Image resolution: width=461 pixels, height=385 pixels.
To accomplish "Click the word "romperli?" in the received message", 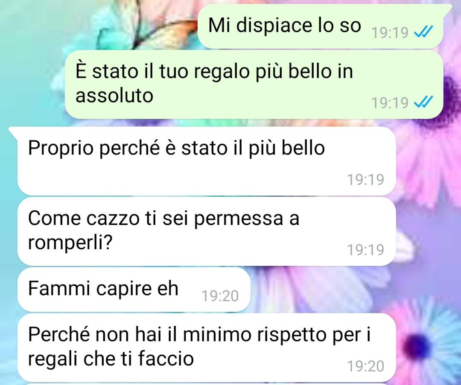I will (70, 243).
